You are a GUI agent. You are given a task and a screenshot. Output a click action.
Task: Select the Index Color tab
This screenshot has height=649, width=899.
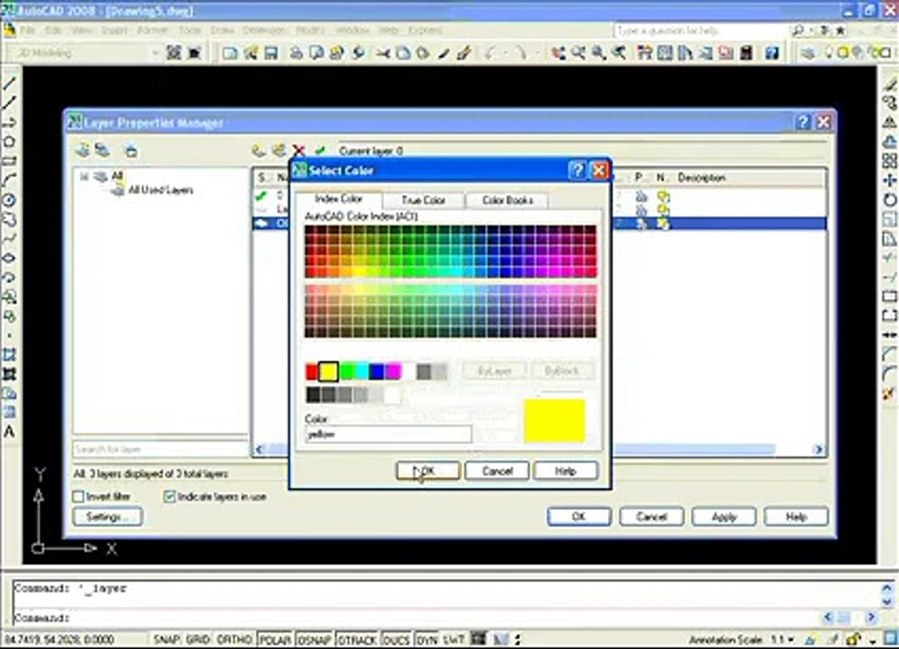[x=339, y=199]
